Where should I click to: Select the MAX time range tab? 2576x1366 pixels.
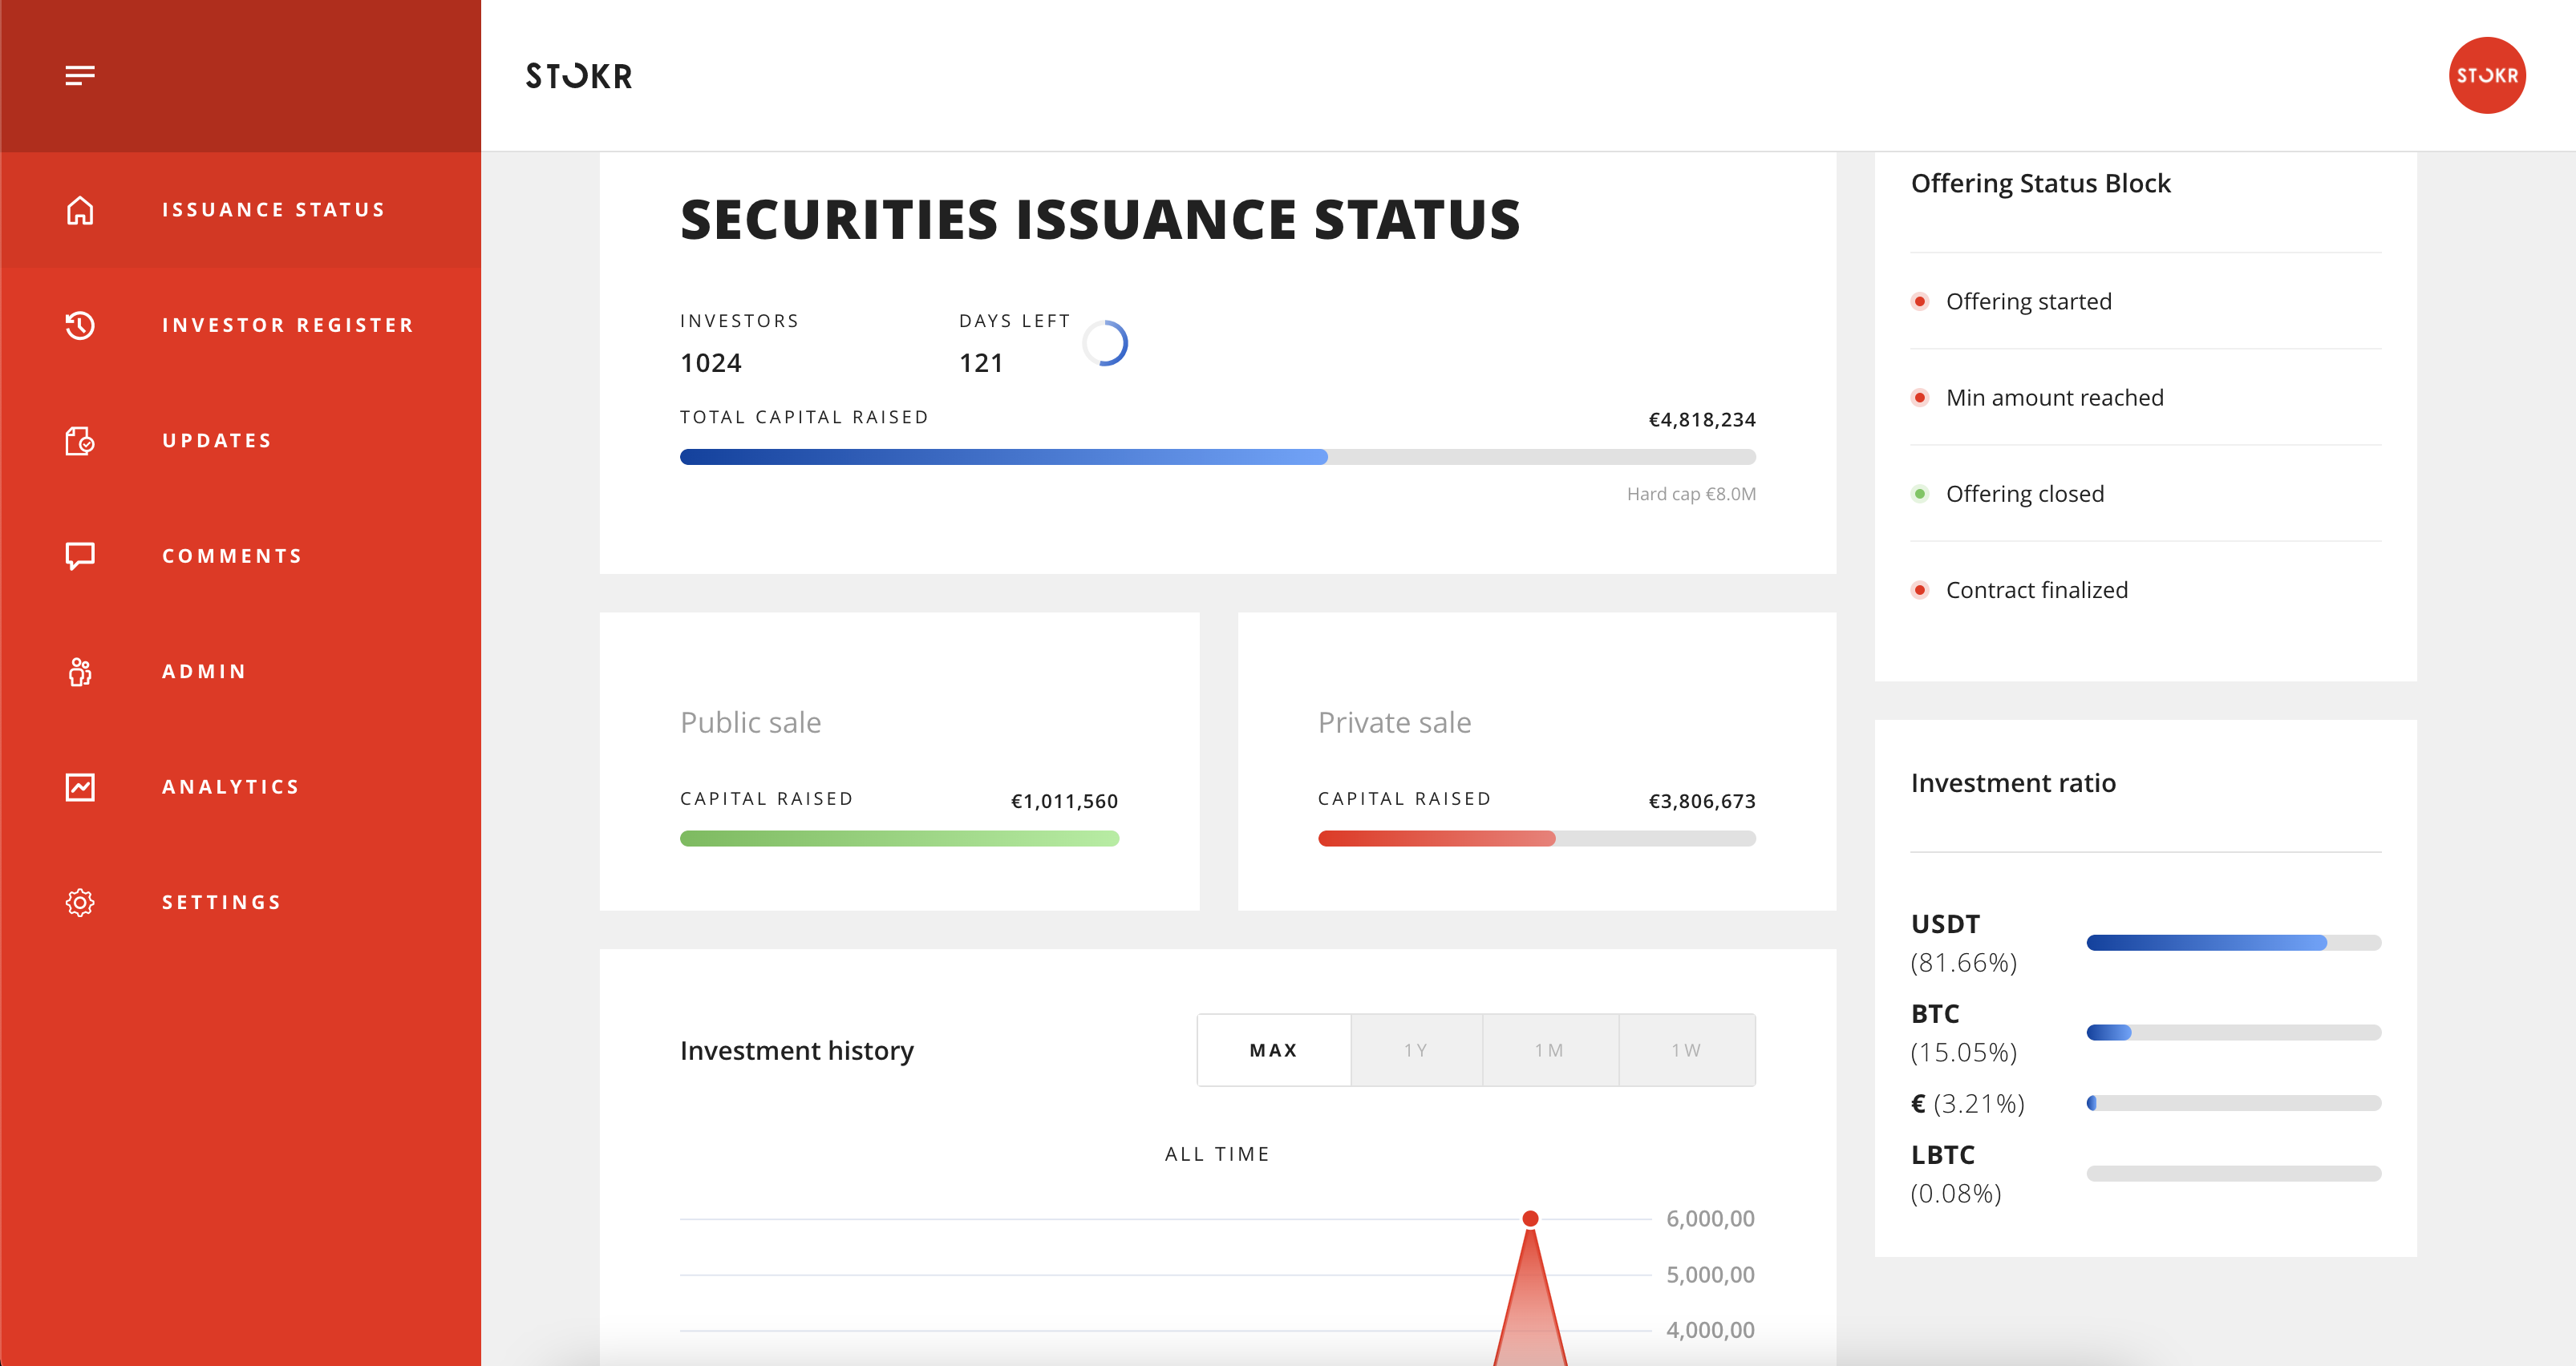pyautogui.click(x=1274, y=1050)
